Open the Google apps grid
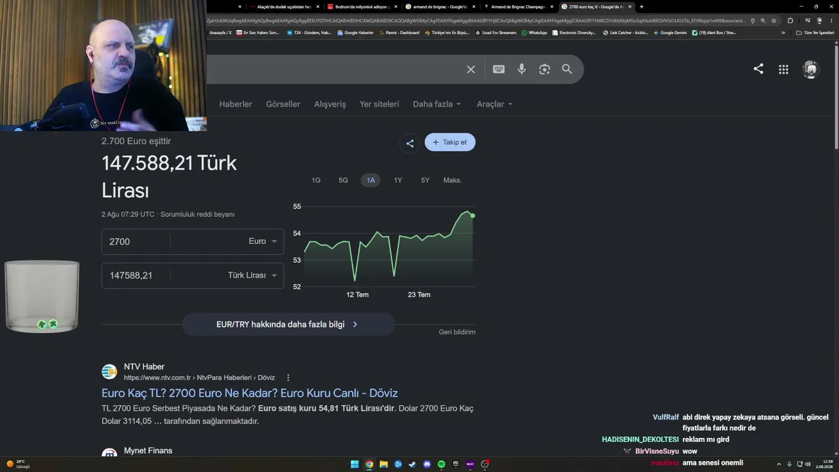839x472 pixels. tap(783, 69)
